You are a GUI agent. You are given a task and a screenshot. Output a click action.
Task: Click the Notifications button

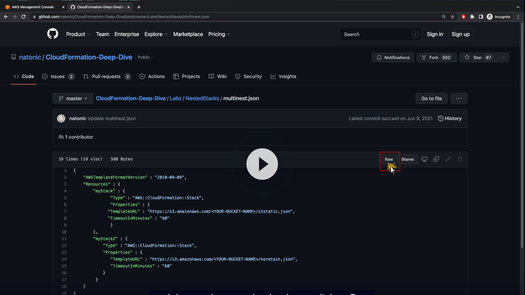[393, 58]
